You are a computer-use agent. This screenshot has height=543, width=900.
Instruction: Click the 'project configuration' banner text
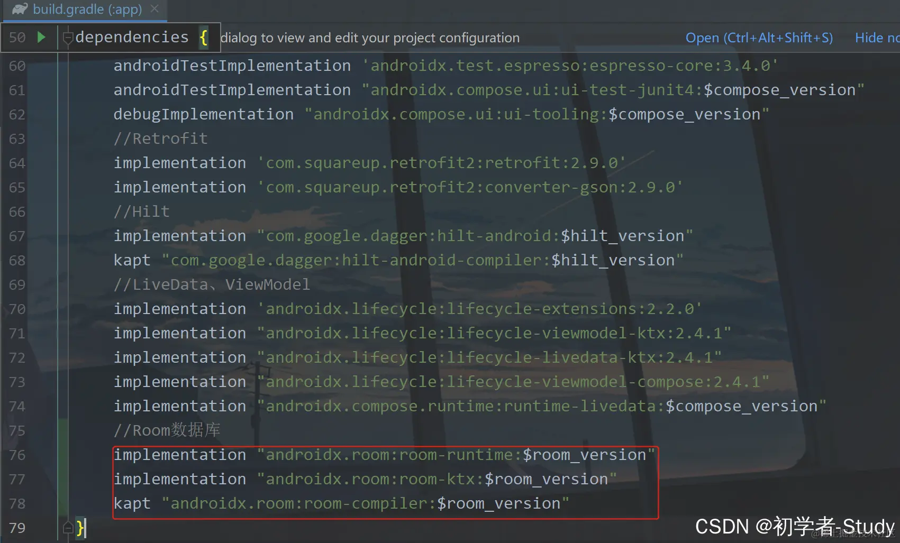(x=457, y=38)
